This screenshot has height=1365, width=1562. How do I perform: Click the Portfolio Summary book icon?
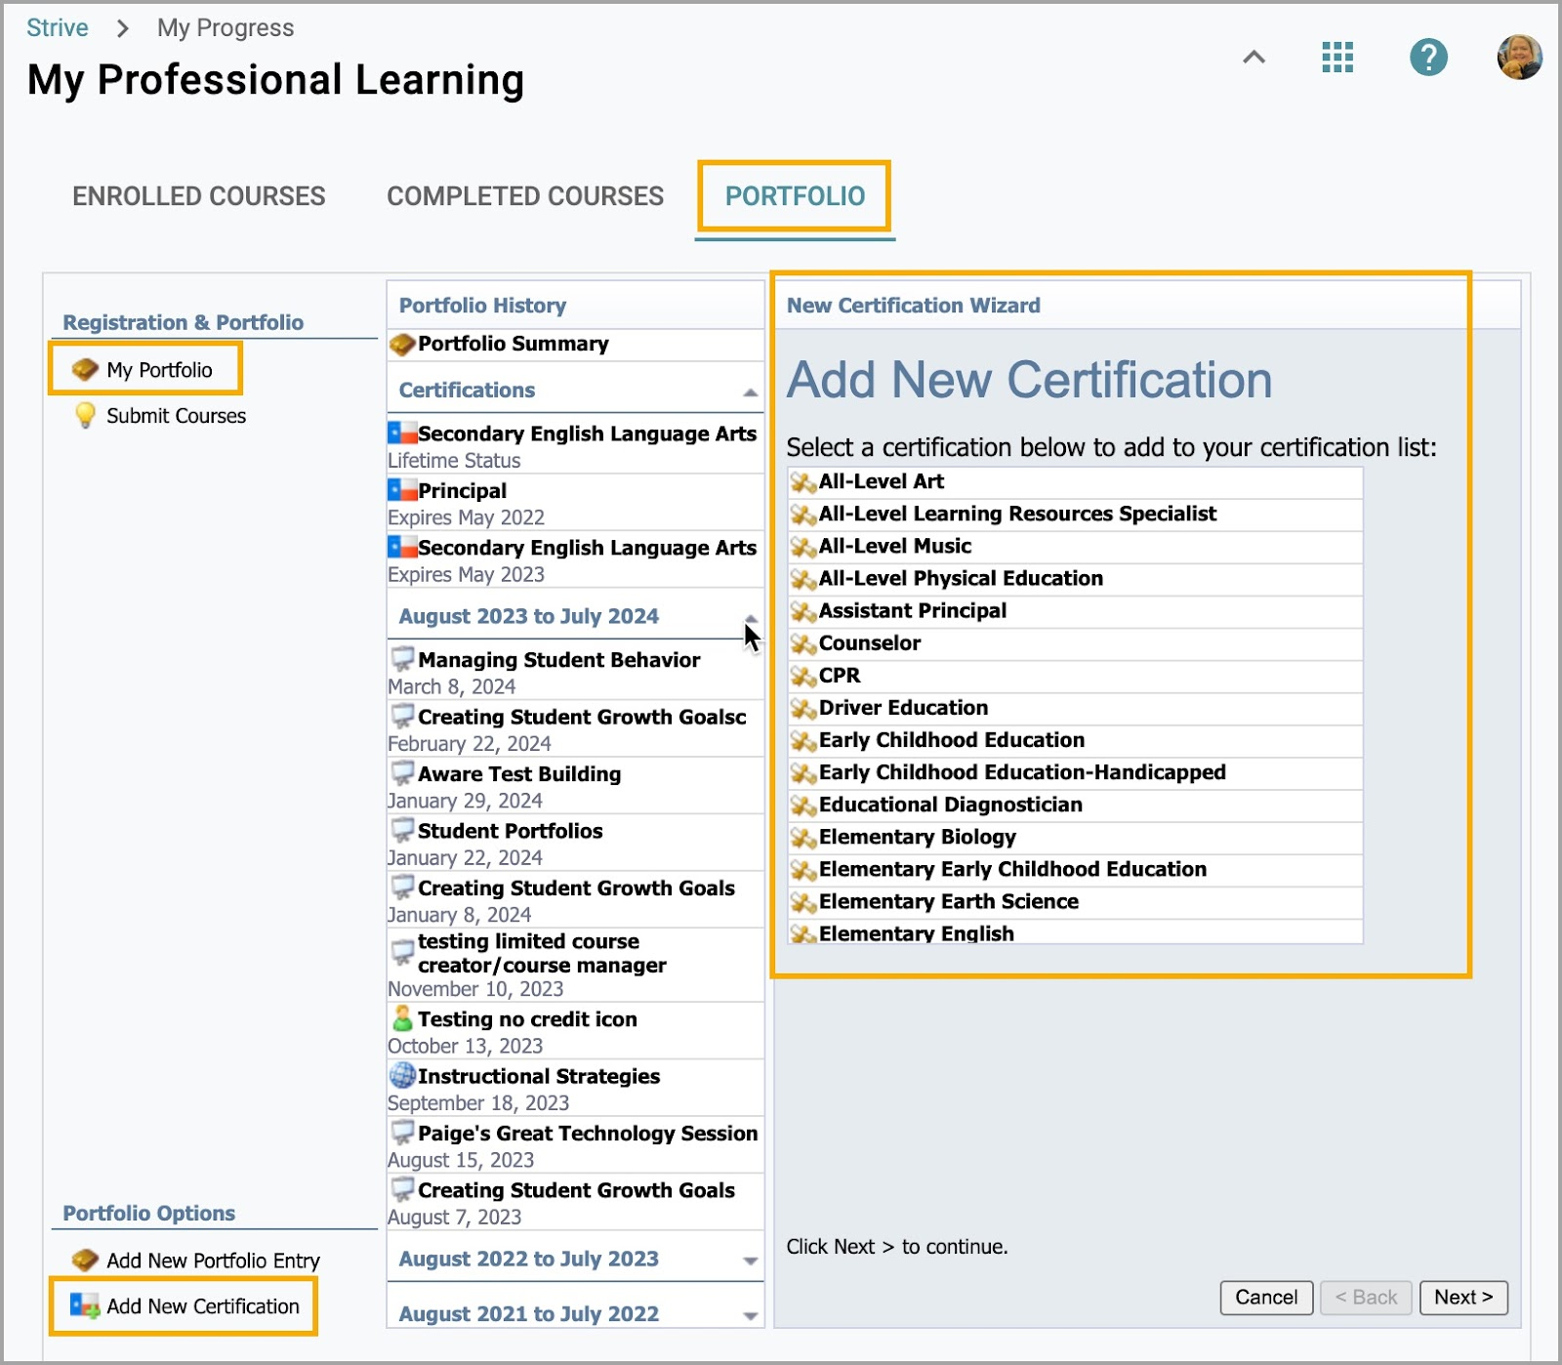point(402,344)
